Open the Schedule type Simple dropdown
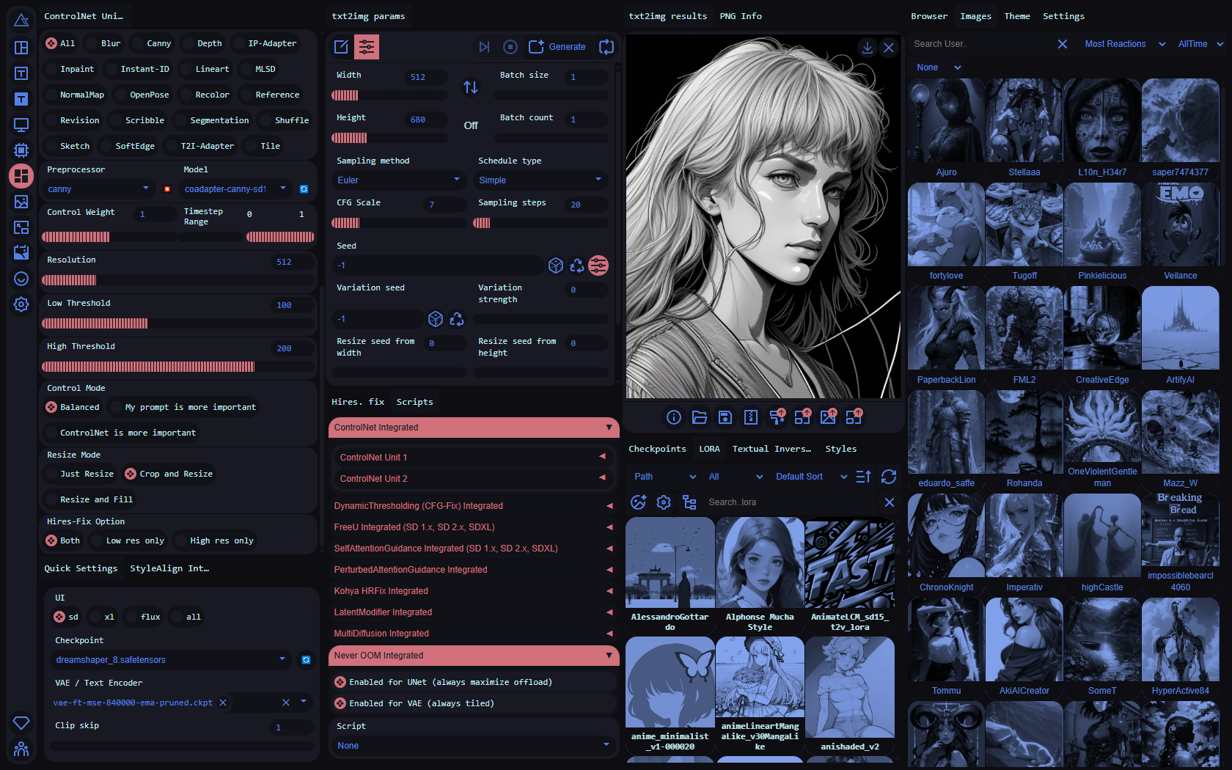This screenshot has width=1232, height=770. tap(540, 180)
